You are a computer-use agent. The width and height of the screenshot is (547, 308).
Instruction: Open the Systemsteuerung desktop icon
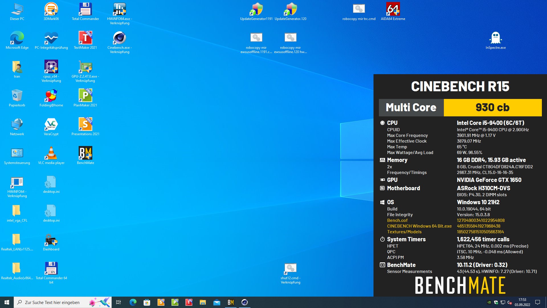(x=17, y=156)
